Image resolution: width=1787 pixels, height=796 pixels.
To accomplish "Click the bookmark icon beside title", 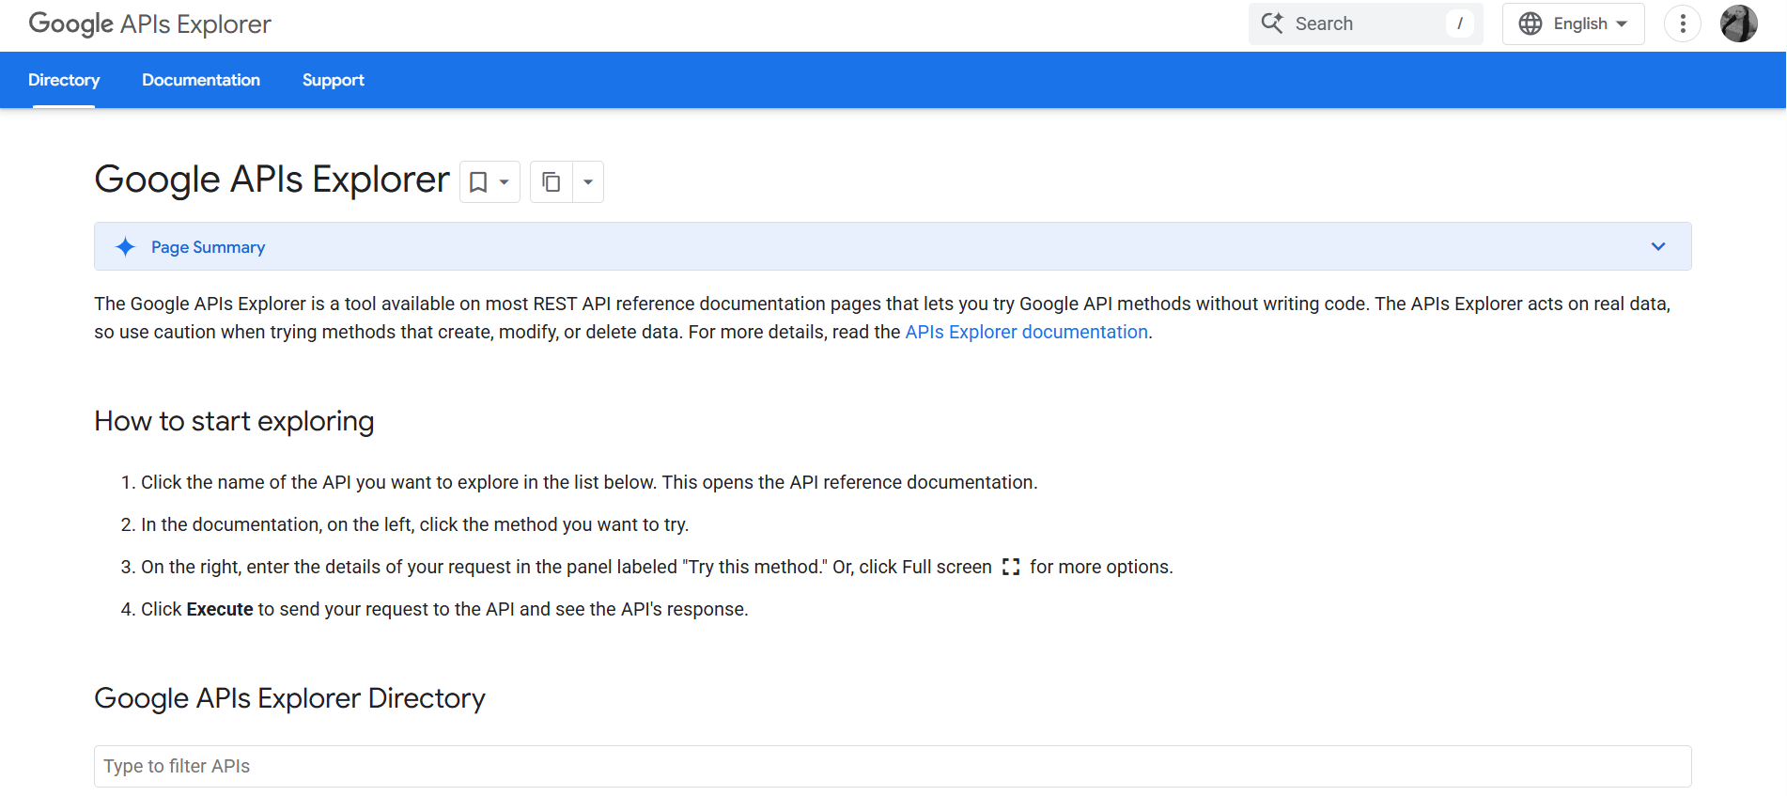I will (478, 182).
